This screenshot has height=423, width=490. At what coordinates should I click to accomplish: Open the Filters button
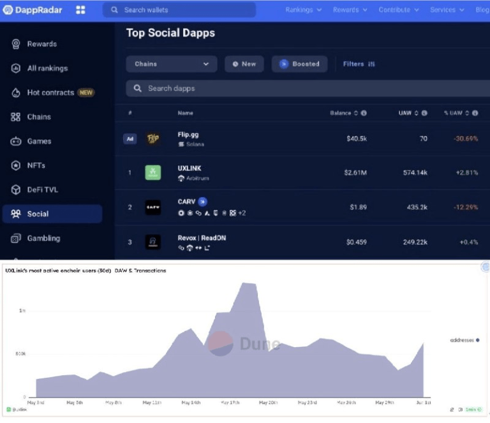coord(359,64)
